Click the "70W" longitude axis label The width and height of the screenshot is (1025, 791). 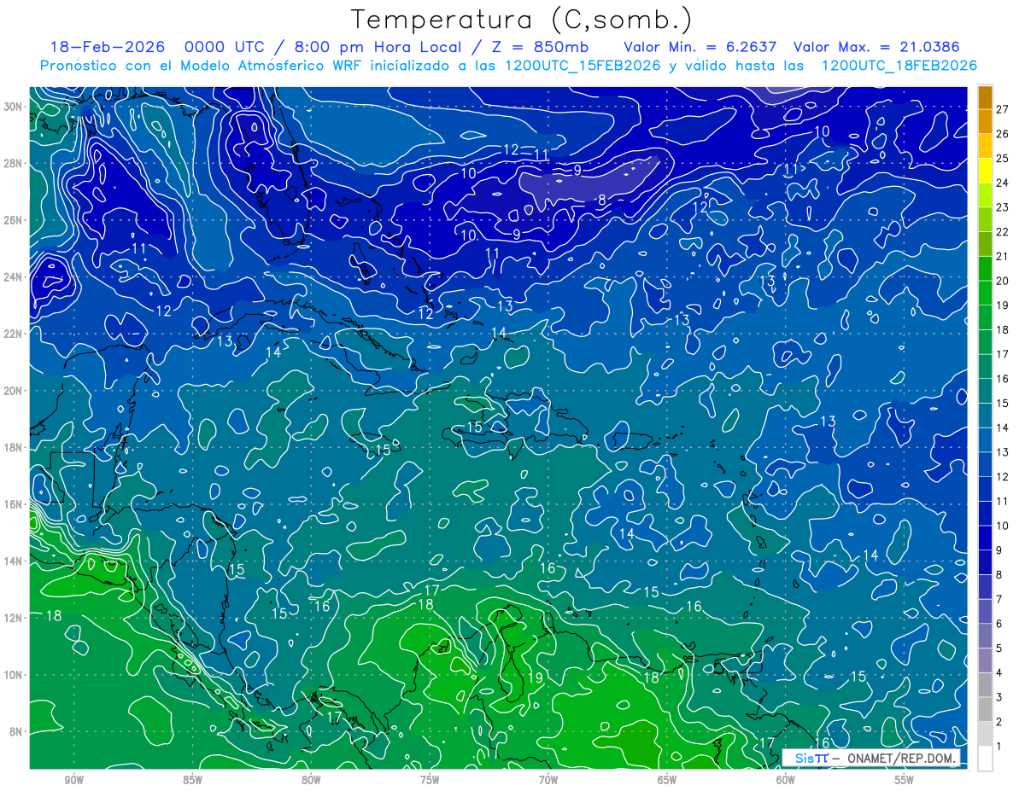click(548, 780)
